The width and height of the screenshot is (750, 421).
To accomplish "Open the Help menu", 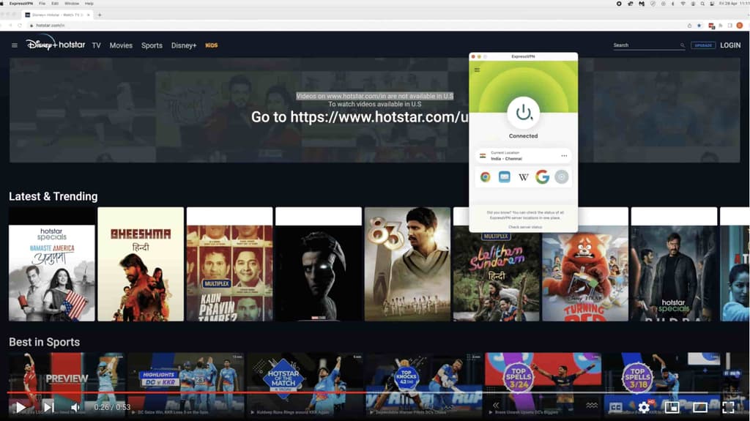I will pos(89,4).
